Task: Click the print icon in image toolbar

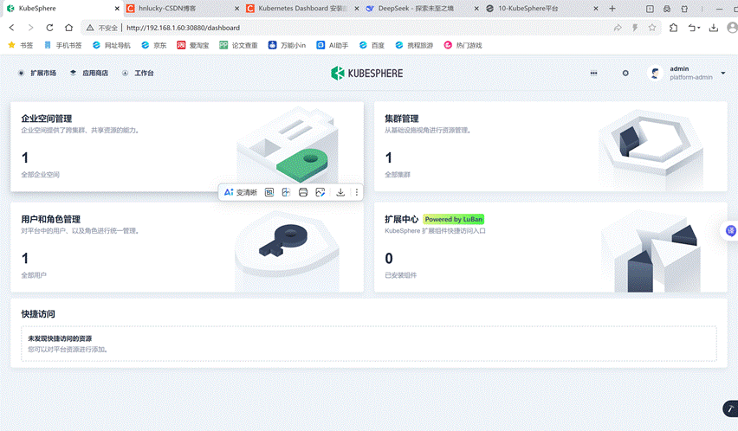Action: (x=303, y=192)
